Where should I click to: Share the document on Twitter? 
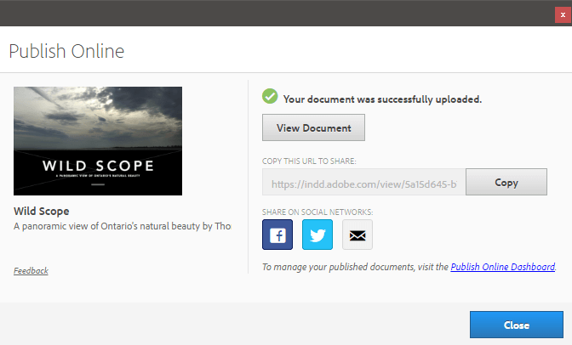(x=317, y=235)
